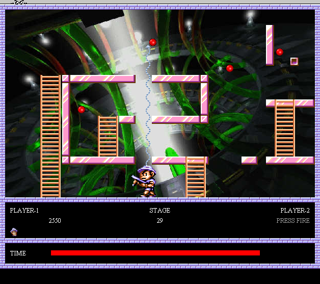Click the red ball at the harpoon tip
Screen dimensions: 320x284
tap(153, 42)
